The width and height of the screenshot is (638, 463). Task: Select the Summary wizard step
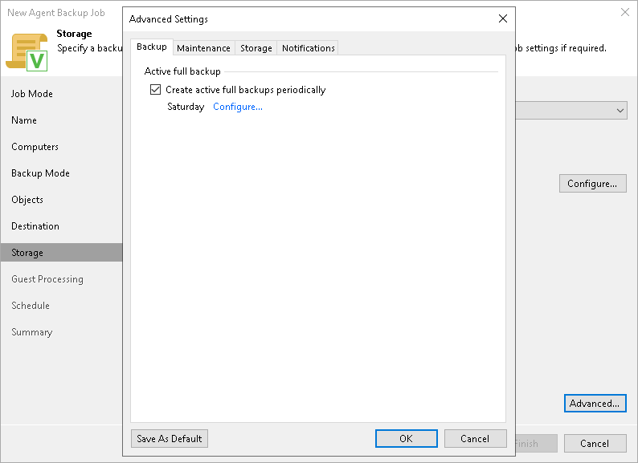pyautogui.click(x=31, y=332)
